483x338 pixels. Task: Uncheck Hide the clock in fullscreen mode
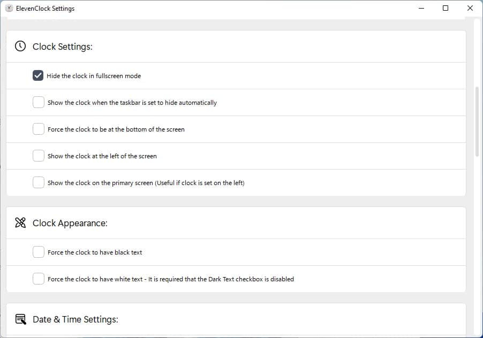click(38, 75)
